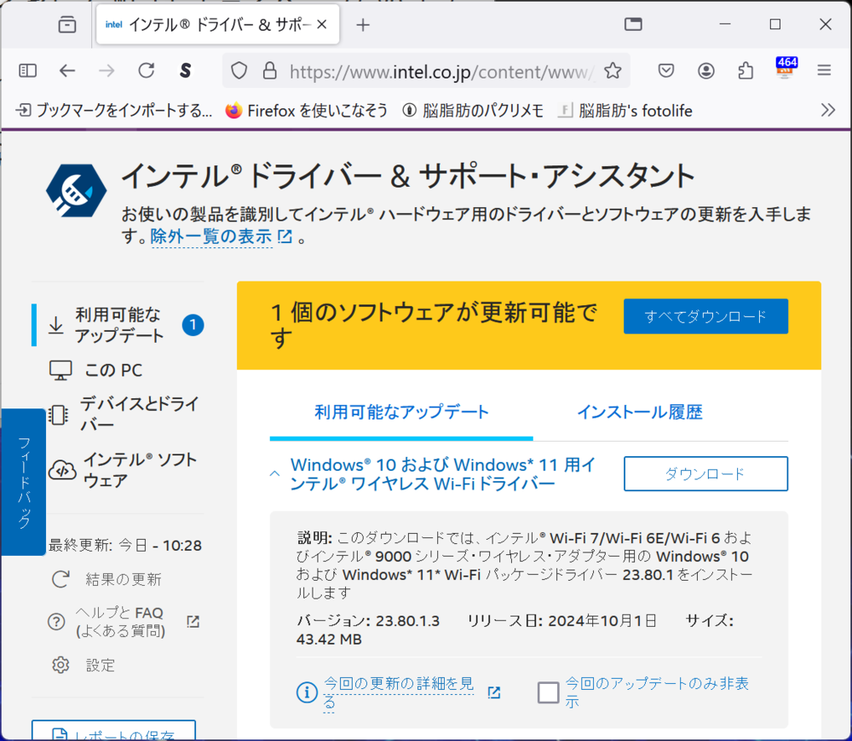Switch to the 利用可能なアップデート tab
The height and width of the screenshot is (741, 852).
401,412
